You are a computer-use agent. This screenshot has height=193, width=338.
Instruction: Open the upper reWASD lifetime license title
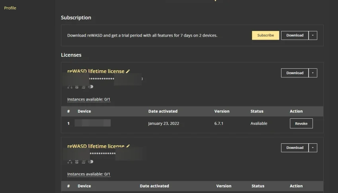pyautogui.click(x=96, y=71)
